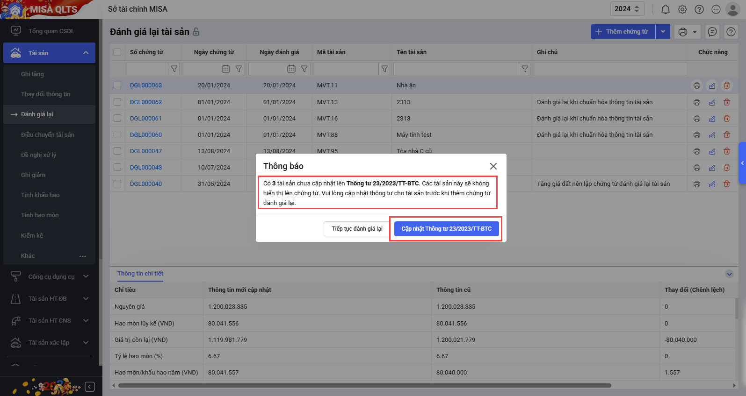
Task: Collapse the sidebar using bottom arrow icon
Action: tap(90, 387)
